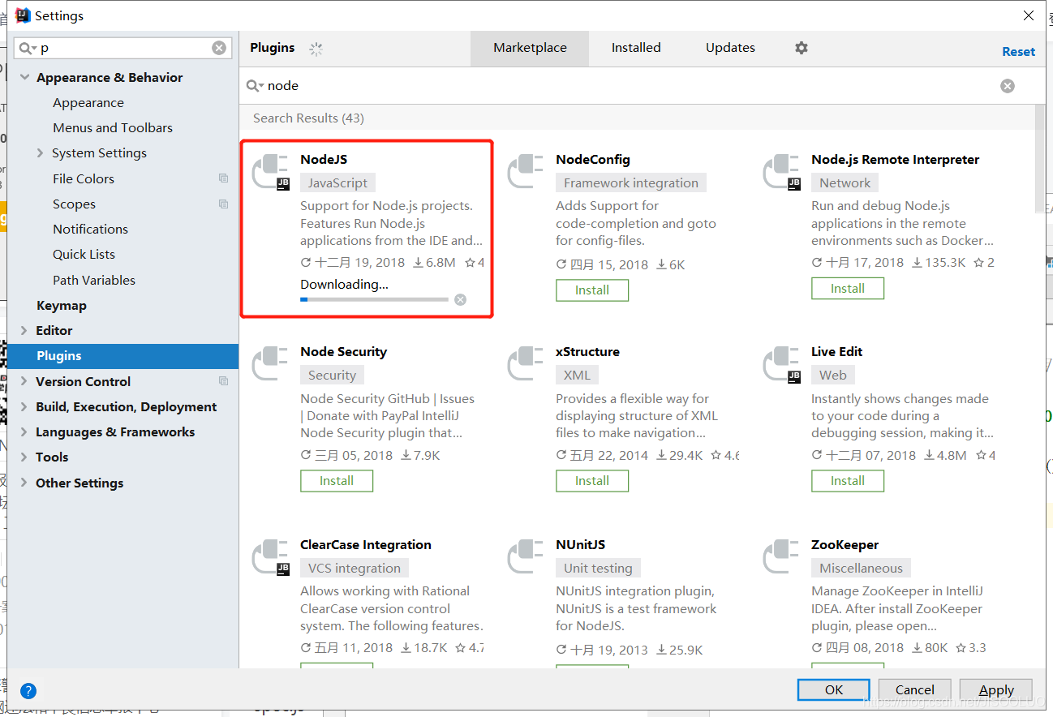1053x717 pixels.
Task: Switch to the Updates tab
Action: click(x=730, y=48)
